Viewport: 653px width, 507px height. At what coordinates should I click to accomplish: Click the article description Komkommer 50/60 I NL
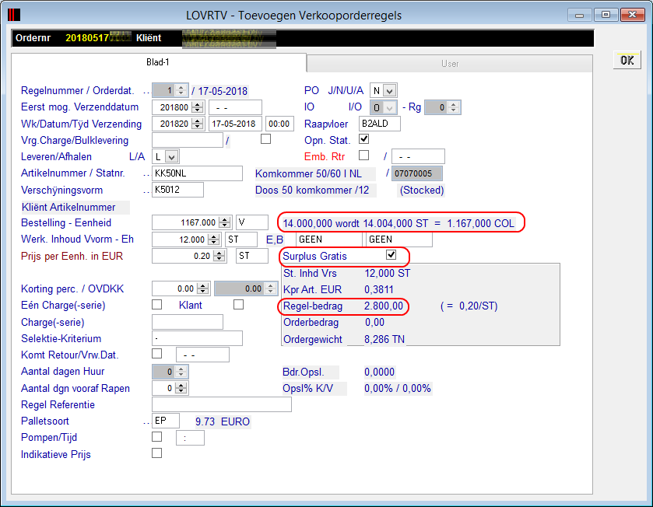(x=308, y=174)
